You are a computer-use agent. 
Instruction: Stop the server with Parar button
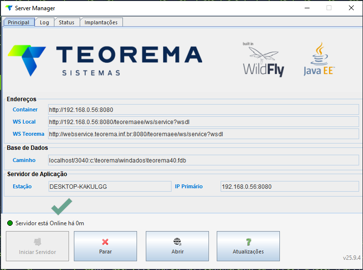click(105, 246)
